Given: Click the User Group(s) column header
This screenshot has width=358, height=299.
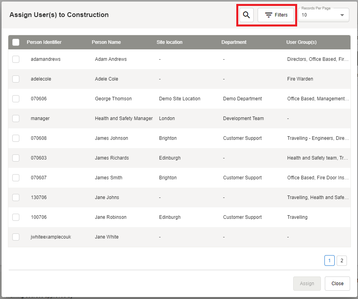Looking at the screenshot, I should pyautogui.click(x=301, y=42).
